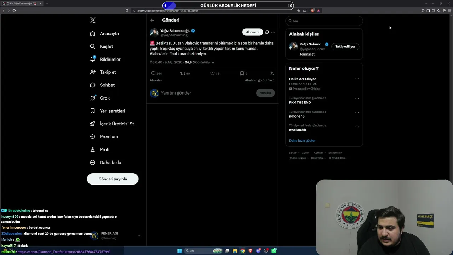Open Discord from taskbar
Screen dimensions: 453x255
tap(258, 251)
